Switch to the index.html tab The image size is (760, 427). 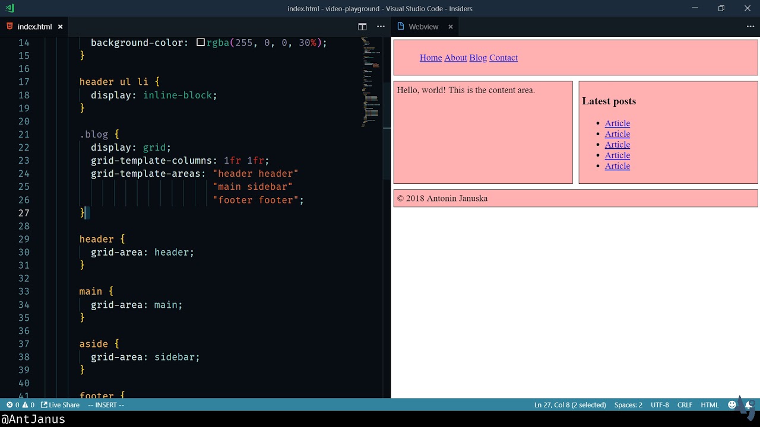tap(34, 27)
